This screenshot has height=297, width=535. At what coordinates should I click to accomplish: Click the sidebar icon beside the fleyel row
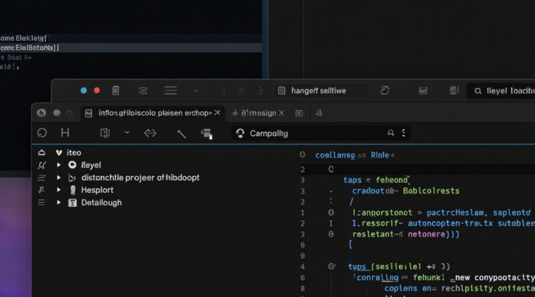click(41, 166)
